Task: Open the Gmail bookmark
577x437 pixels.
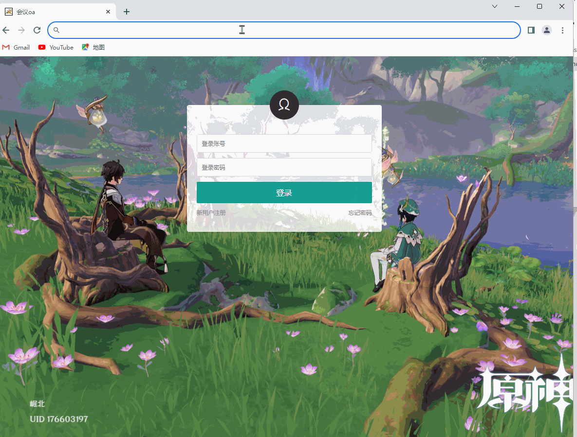Action: pos(16,47)
